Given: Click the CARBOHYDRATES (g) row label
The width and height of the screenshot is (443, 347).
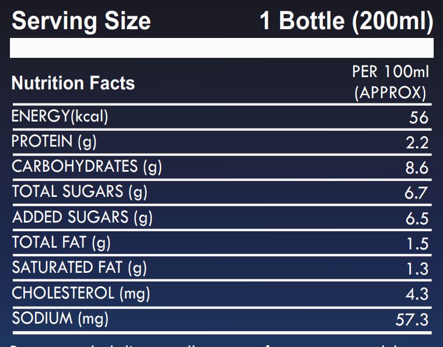Looking at the screenshot, I should (87, 166).
